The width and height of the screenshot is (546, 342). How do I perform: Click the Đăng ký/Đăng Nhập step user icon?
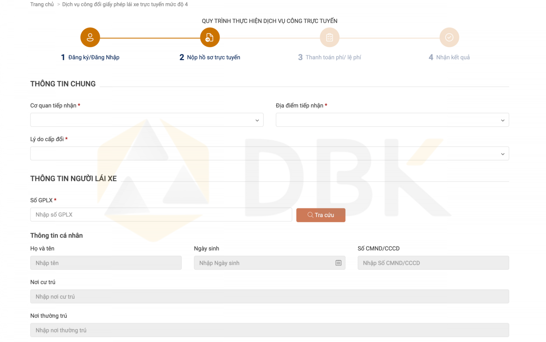point(90,38)
